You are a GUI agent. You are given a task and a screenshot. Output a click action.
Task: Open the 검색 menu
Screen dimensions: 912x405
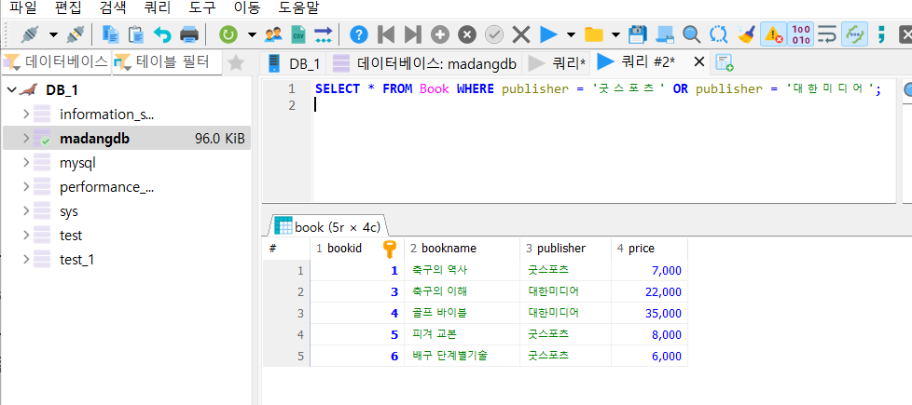coord(114,8)
